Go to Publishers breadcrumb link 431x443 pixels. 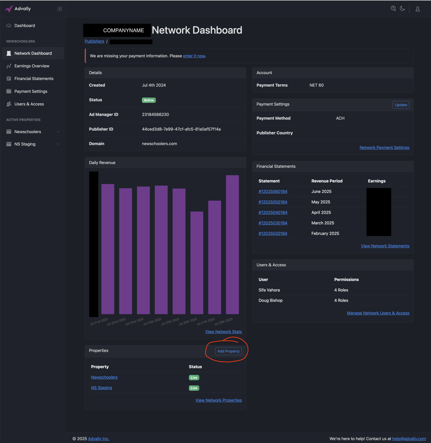(94, 41)
